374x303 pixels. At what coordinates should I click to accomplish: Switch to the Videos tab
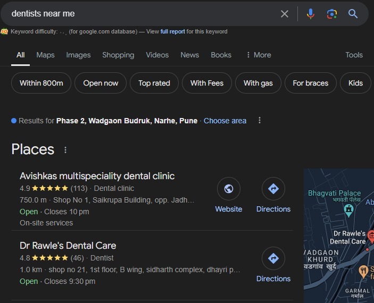[157, 55]
